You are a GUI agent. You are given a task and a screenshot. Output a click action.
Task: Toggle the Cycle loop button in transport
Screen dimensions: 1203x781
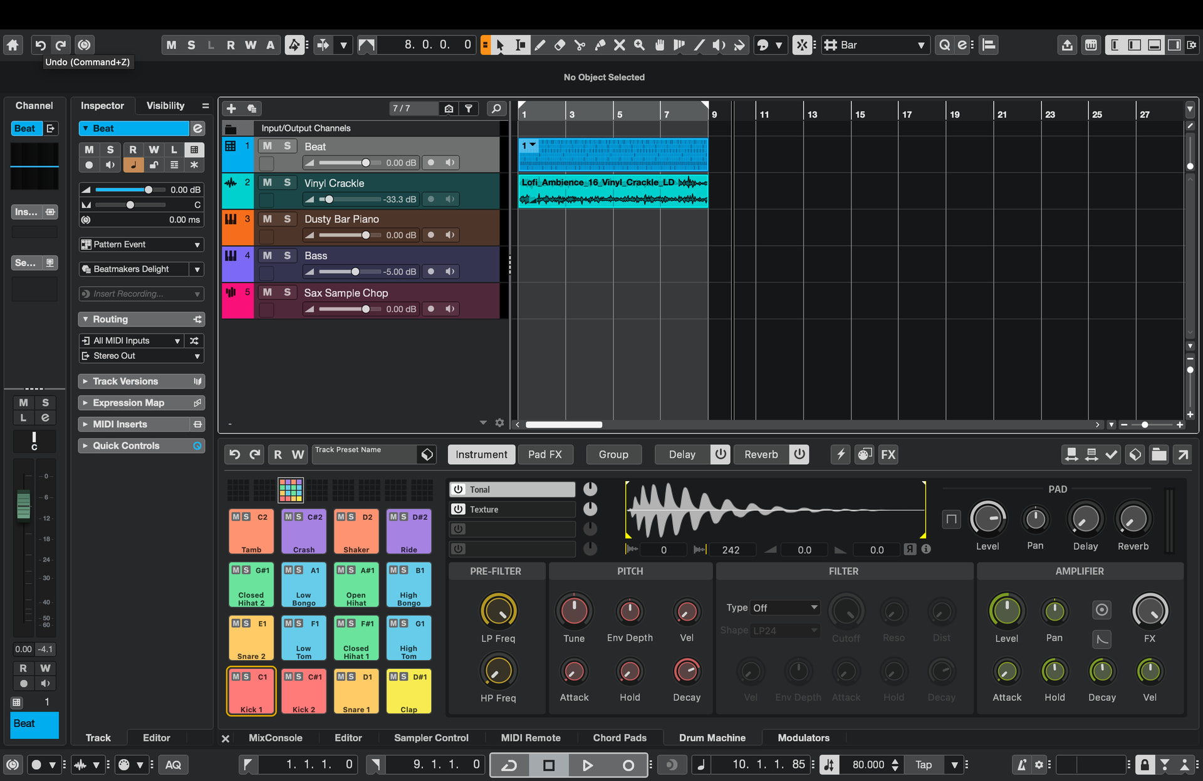pyautogui.click(x=509, y=765)
